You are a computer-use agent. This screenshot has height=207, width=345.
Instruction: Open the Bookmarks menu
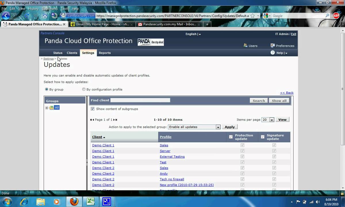coord(50,9)
